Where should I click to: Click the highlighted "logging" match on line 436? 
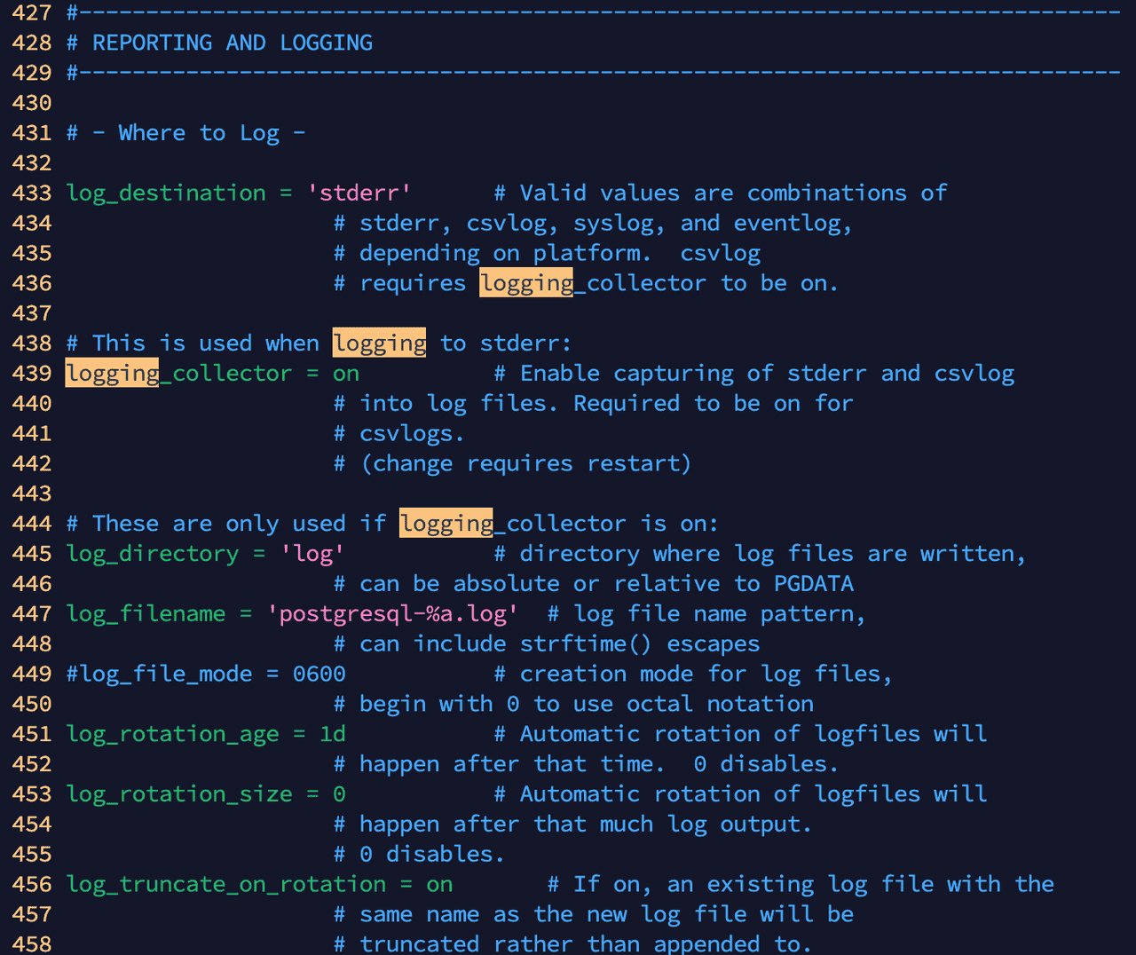[x=525, y=282]
